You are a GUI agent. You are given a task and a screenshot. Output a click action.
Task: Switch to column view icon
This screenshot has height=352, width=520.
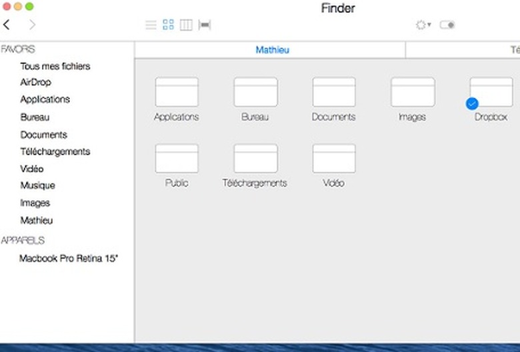[186, 25]
